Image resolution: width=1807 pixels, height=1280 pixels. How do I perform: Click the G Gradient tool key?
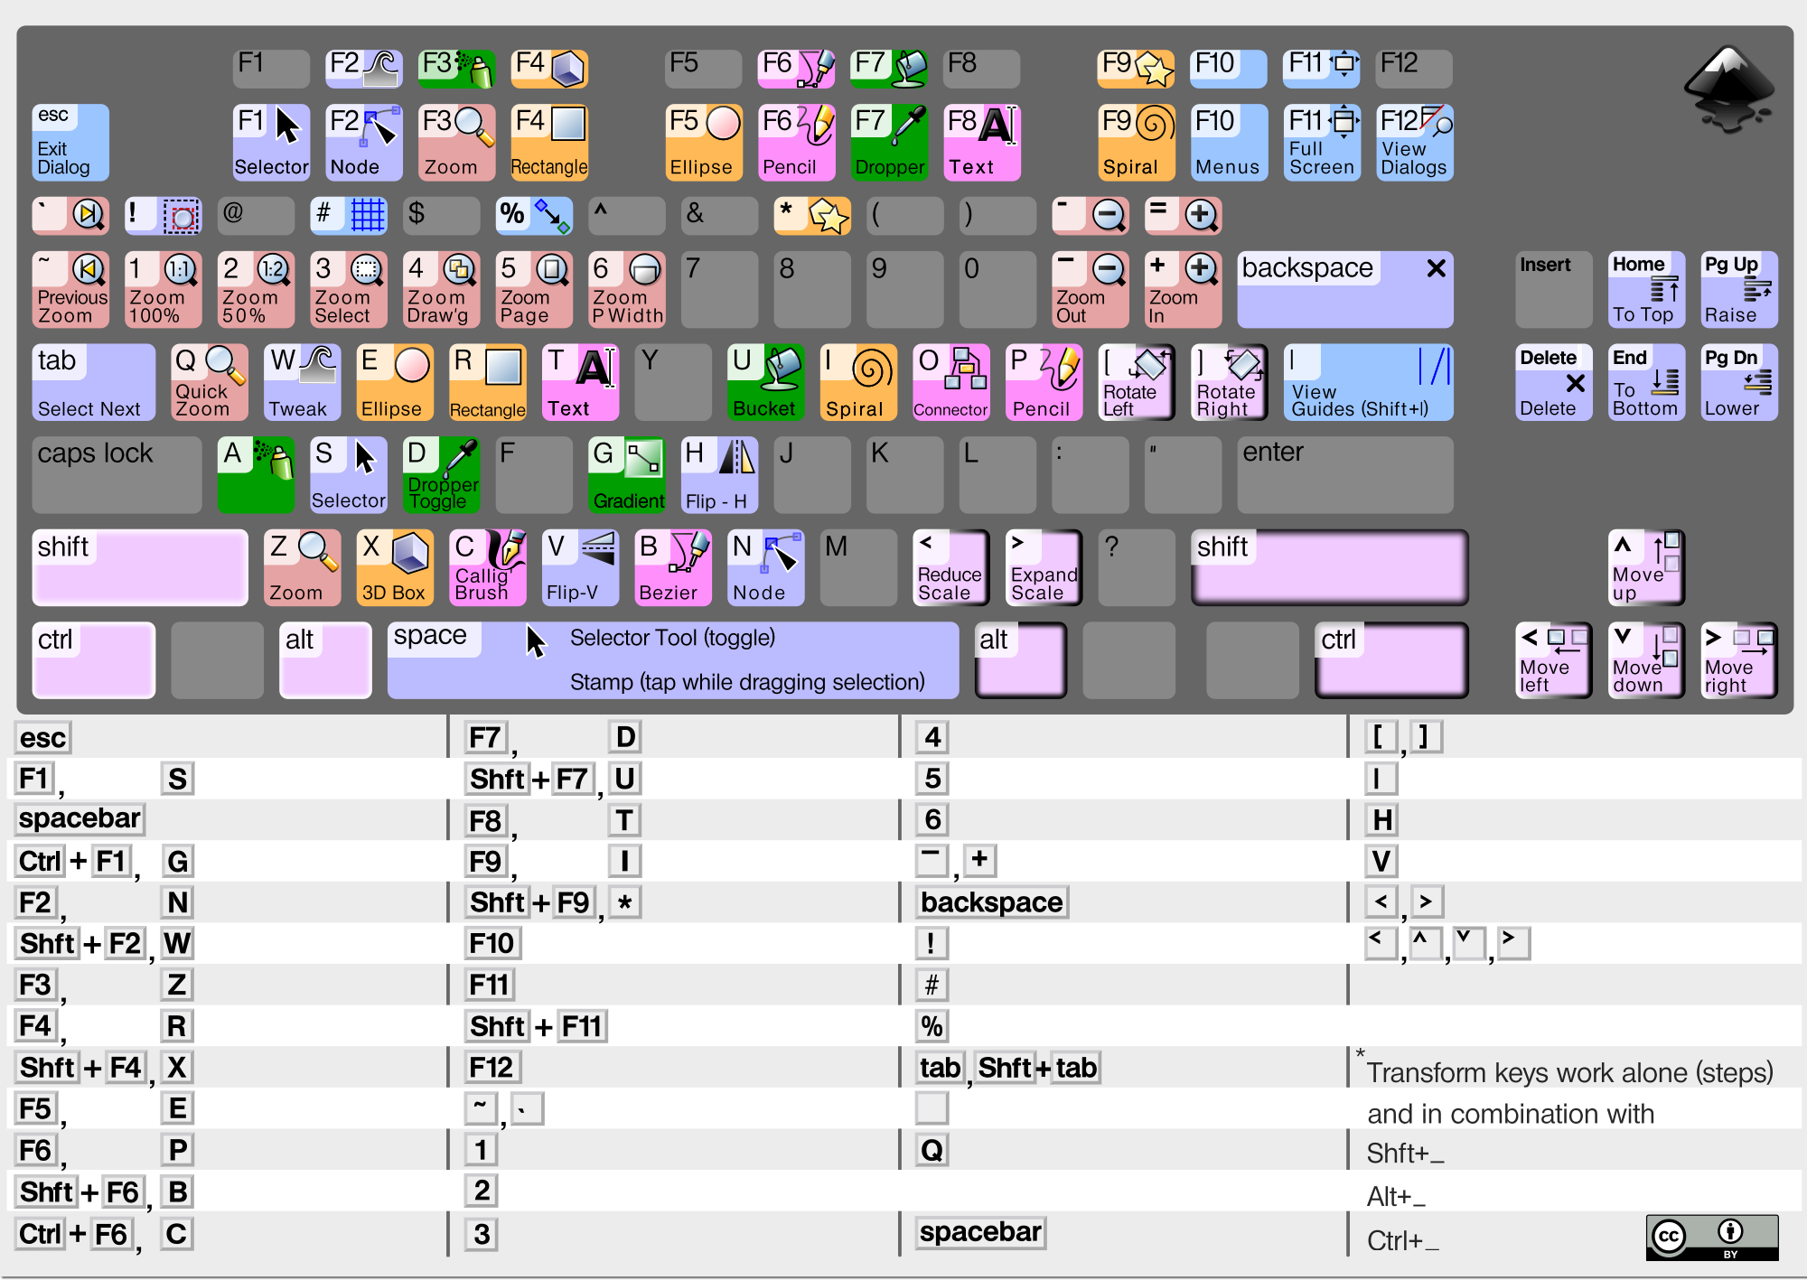point(627,474)
